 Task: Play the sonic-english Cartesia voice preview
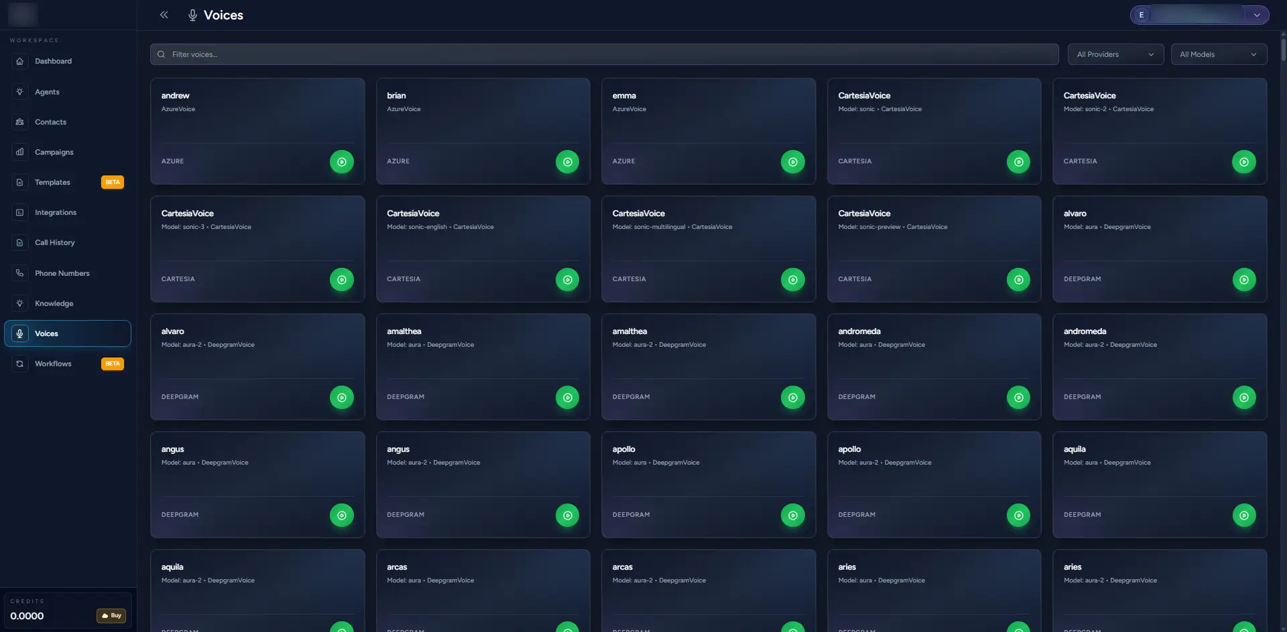click(567, 280)
